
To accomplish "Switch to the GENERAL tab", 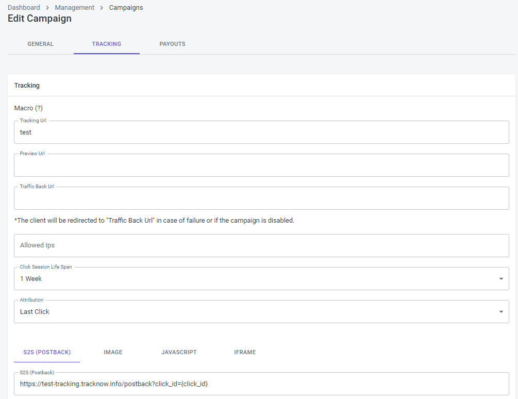I will tap(40, 44).
